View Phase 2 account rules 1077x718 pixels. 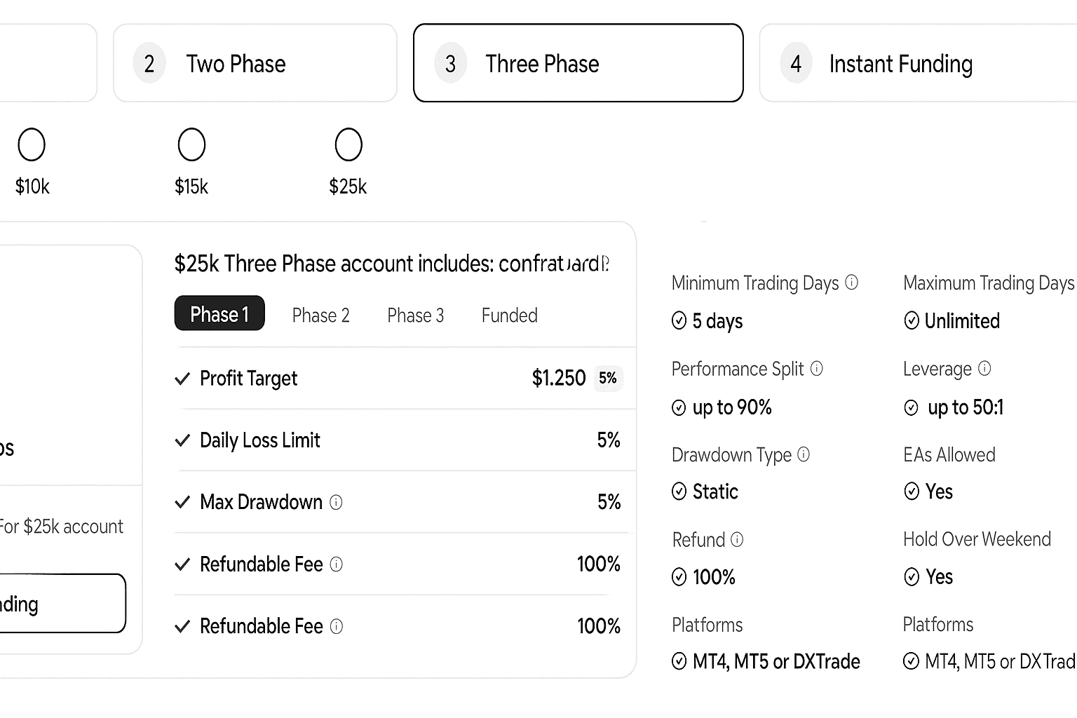(x=320, y=316)
